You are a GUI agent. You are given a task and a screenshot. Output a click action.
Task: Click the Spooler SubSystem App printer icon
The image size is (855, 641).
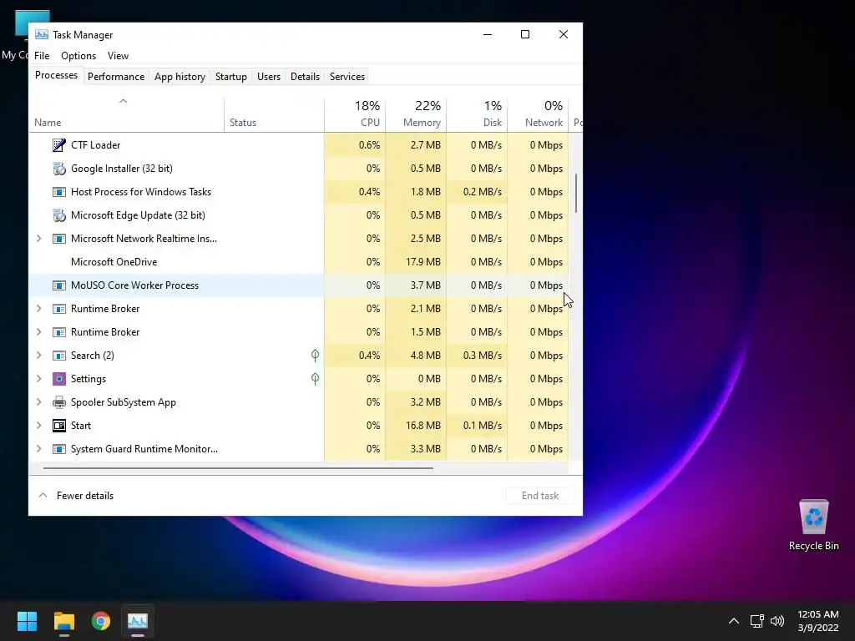click(x=59, y=402)
